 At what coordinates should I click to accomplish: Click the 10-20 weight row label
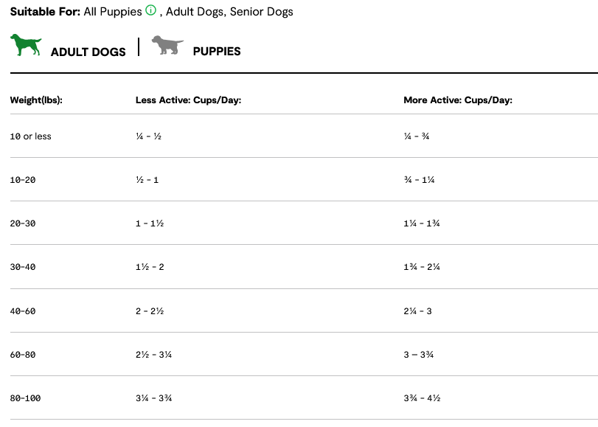(23, 180)
